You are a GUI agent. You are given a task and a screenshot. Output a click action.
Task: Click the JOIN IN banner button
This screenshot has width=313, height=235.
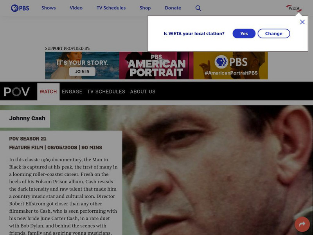[x=82, y=72]
